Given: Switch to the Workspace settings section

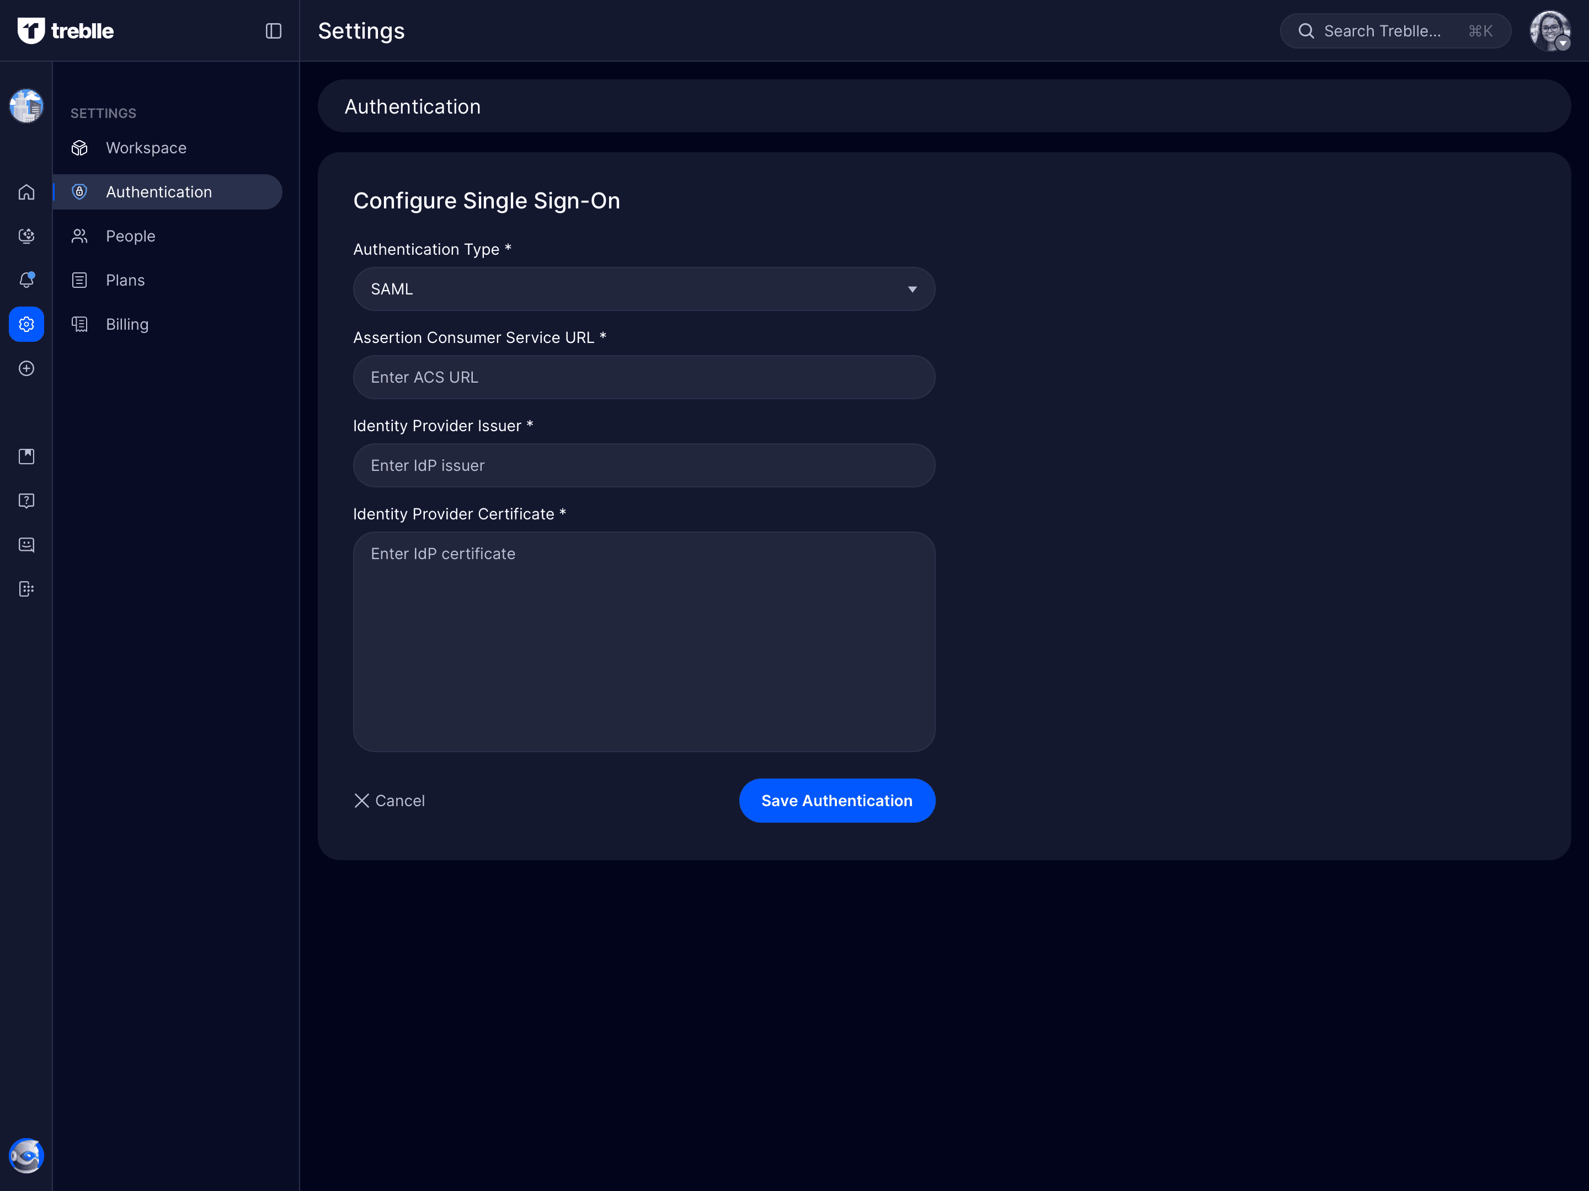Looking at the screenshot, I should tap(146, 148).
